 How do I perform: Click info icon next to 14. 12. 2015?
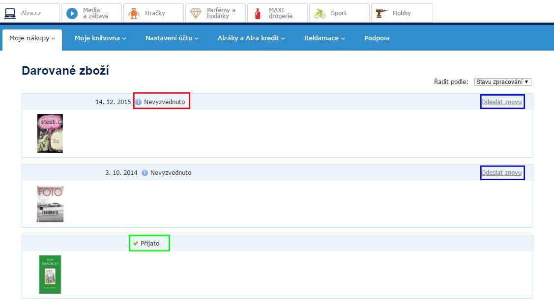(138, 102)
